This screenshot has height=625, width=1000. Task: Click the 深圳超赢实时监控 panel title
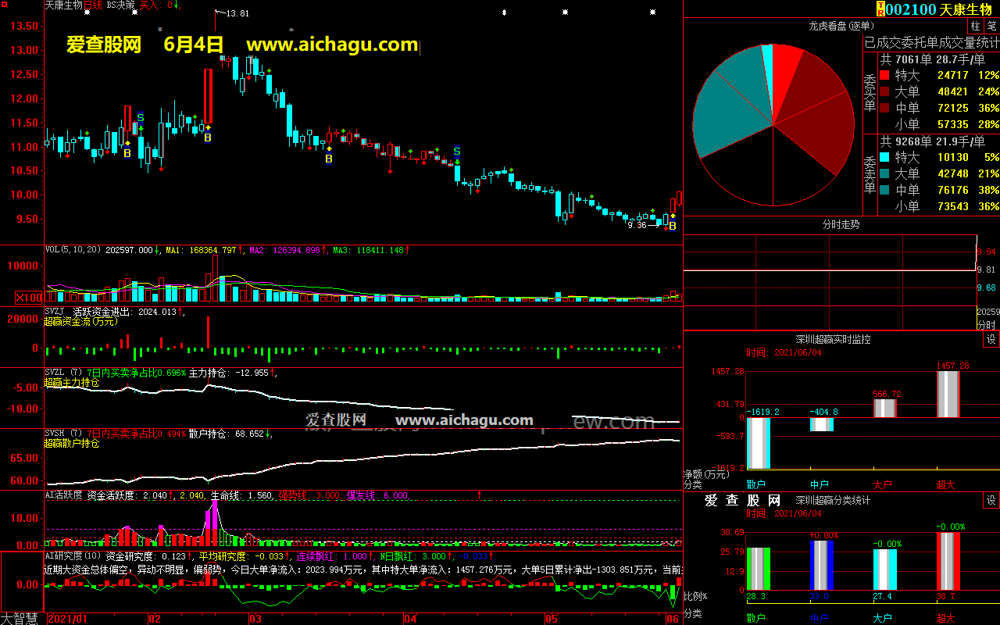click(833, 339)
